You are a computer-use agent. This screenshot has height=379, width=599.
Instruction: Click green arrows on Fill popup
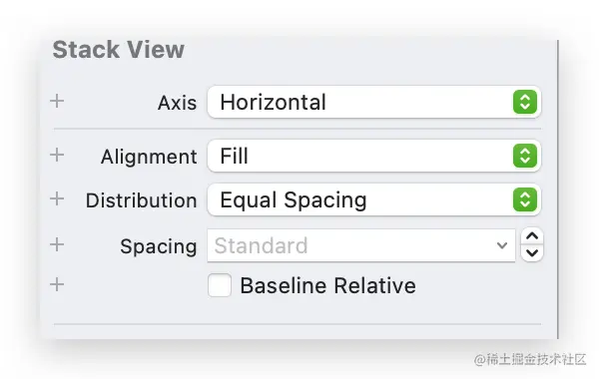point(525,156)
